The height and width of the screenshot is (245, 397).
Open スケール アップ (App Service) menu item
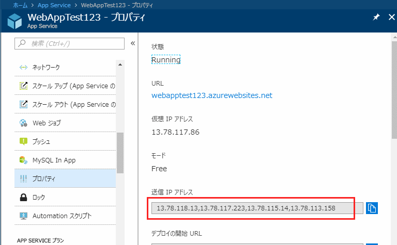tap(65, 86)
